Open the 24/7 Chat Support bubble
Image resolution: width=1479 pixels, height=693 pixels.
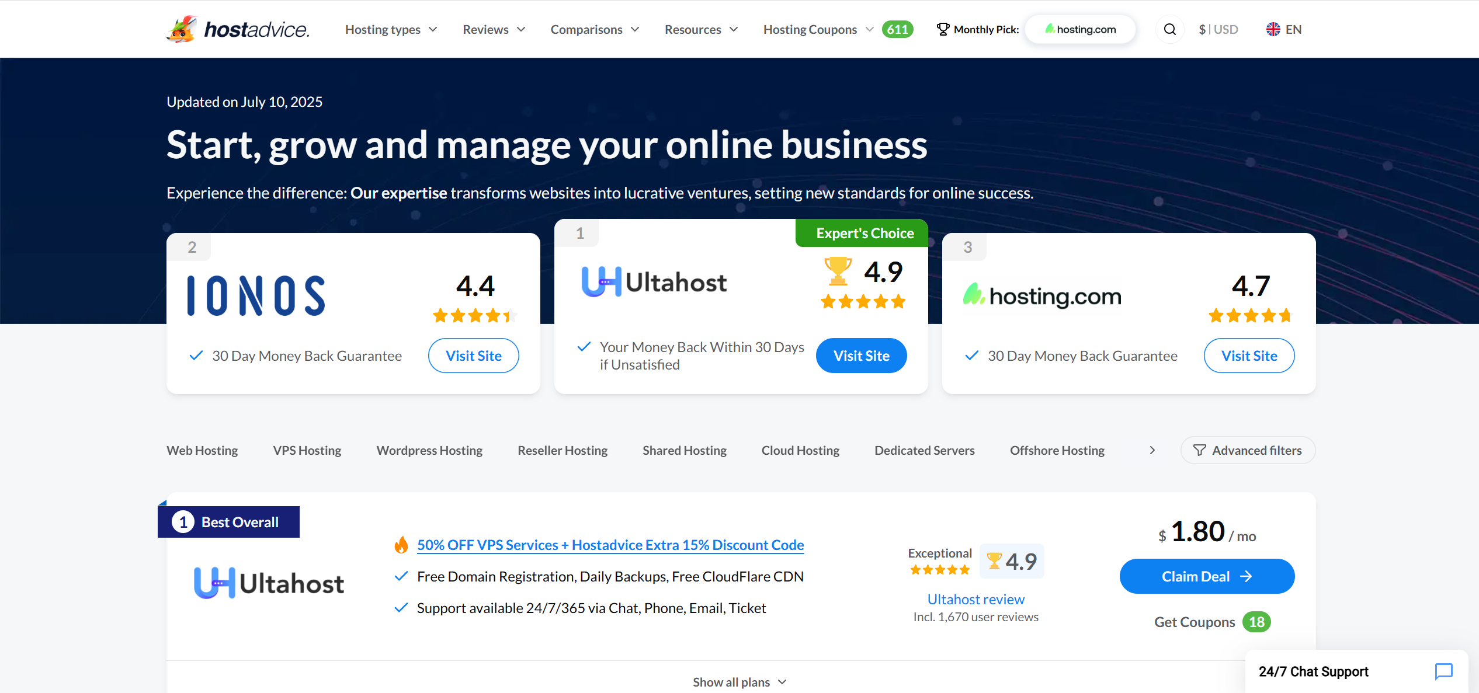point(1355,671)
